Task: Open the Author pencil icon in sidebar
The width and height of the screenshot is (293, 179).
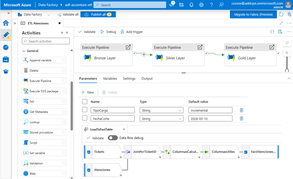Action: [x=6, y=35]
